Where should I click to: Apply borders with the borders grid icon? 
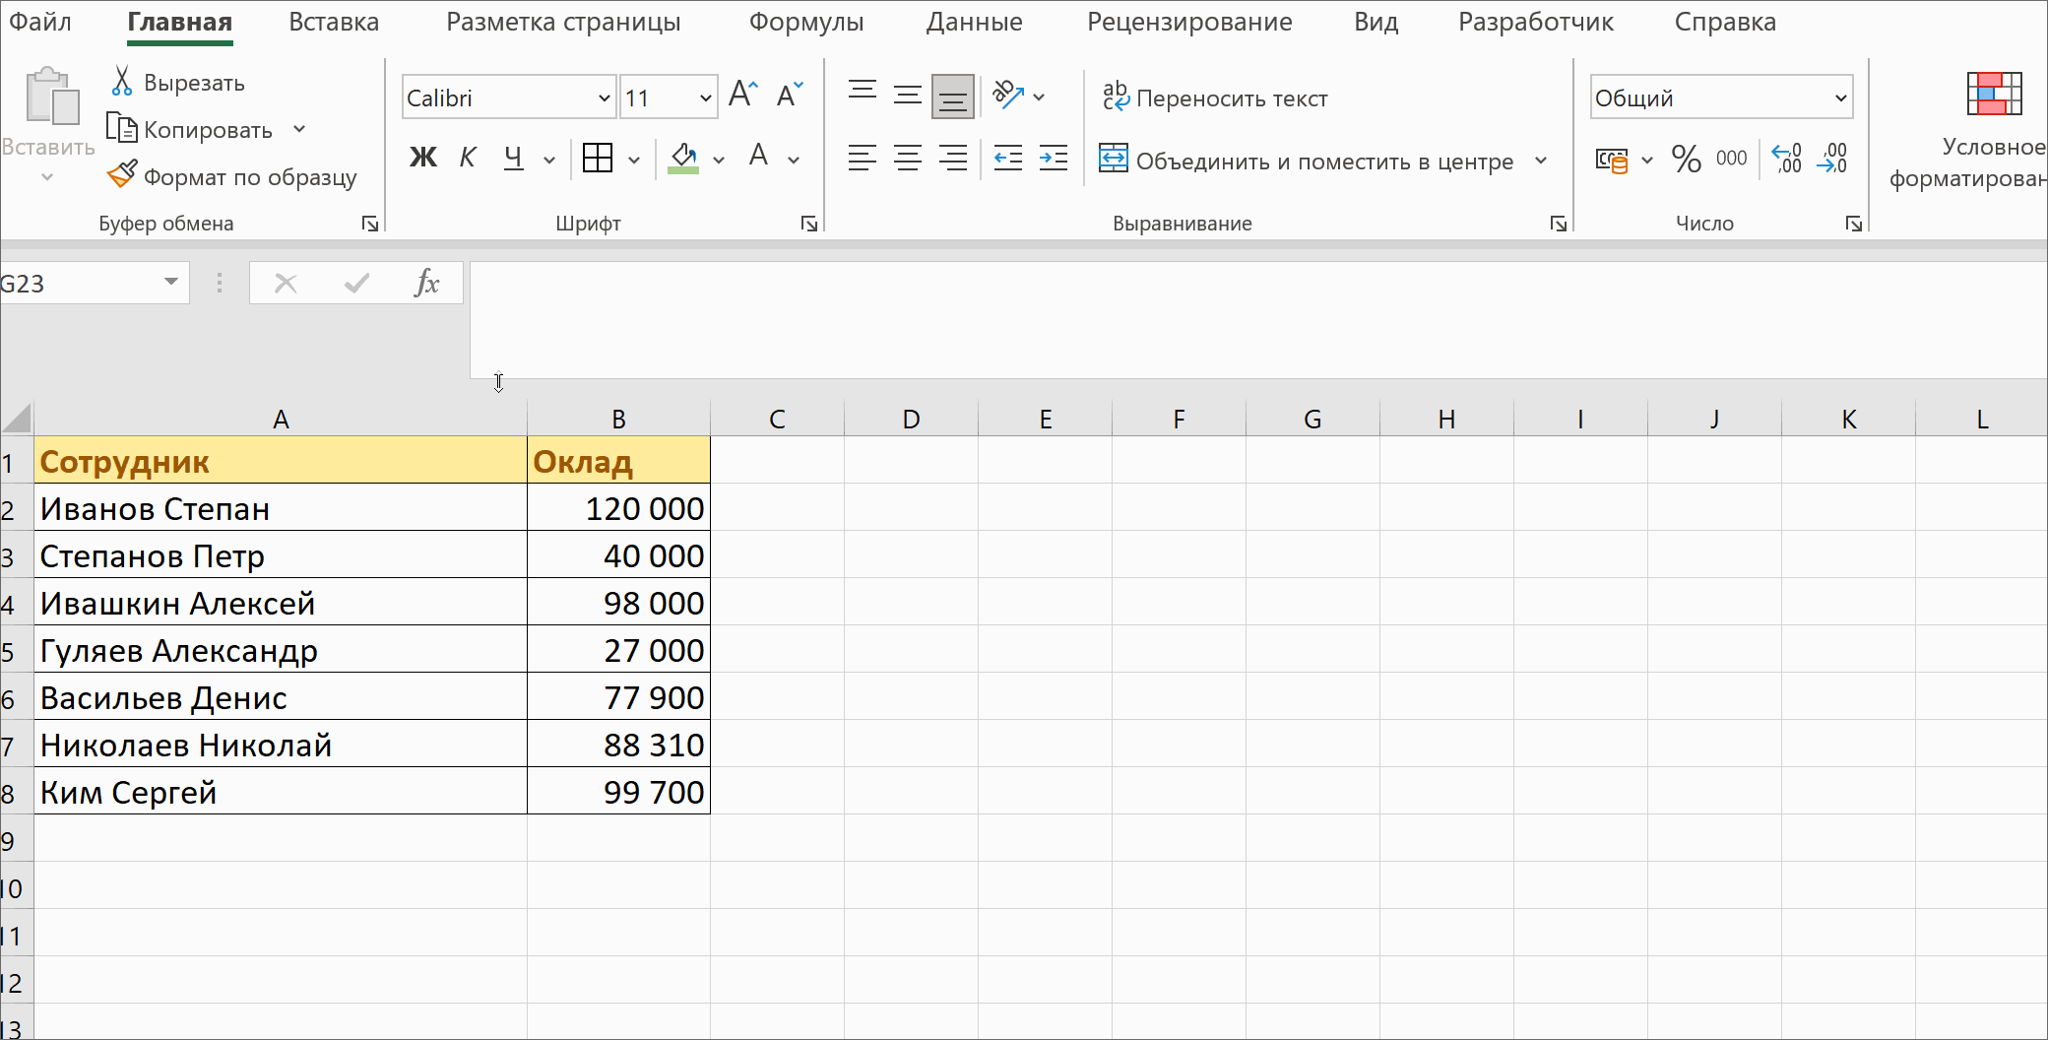598,158
